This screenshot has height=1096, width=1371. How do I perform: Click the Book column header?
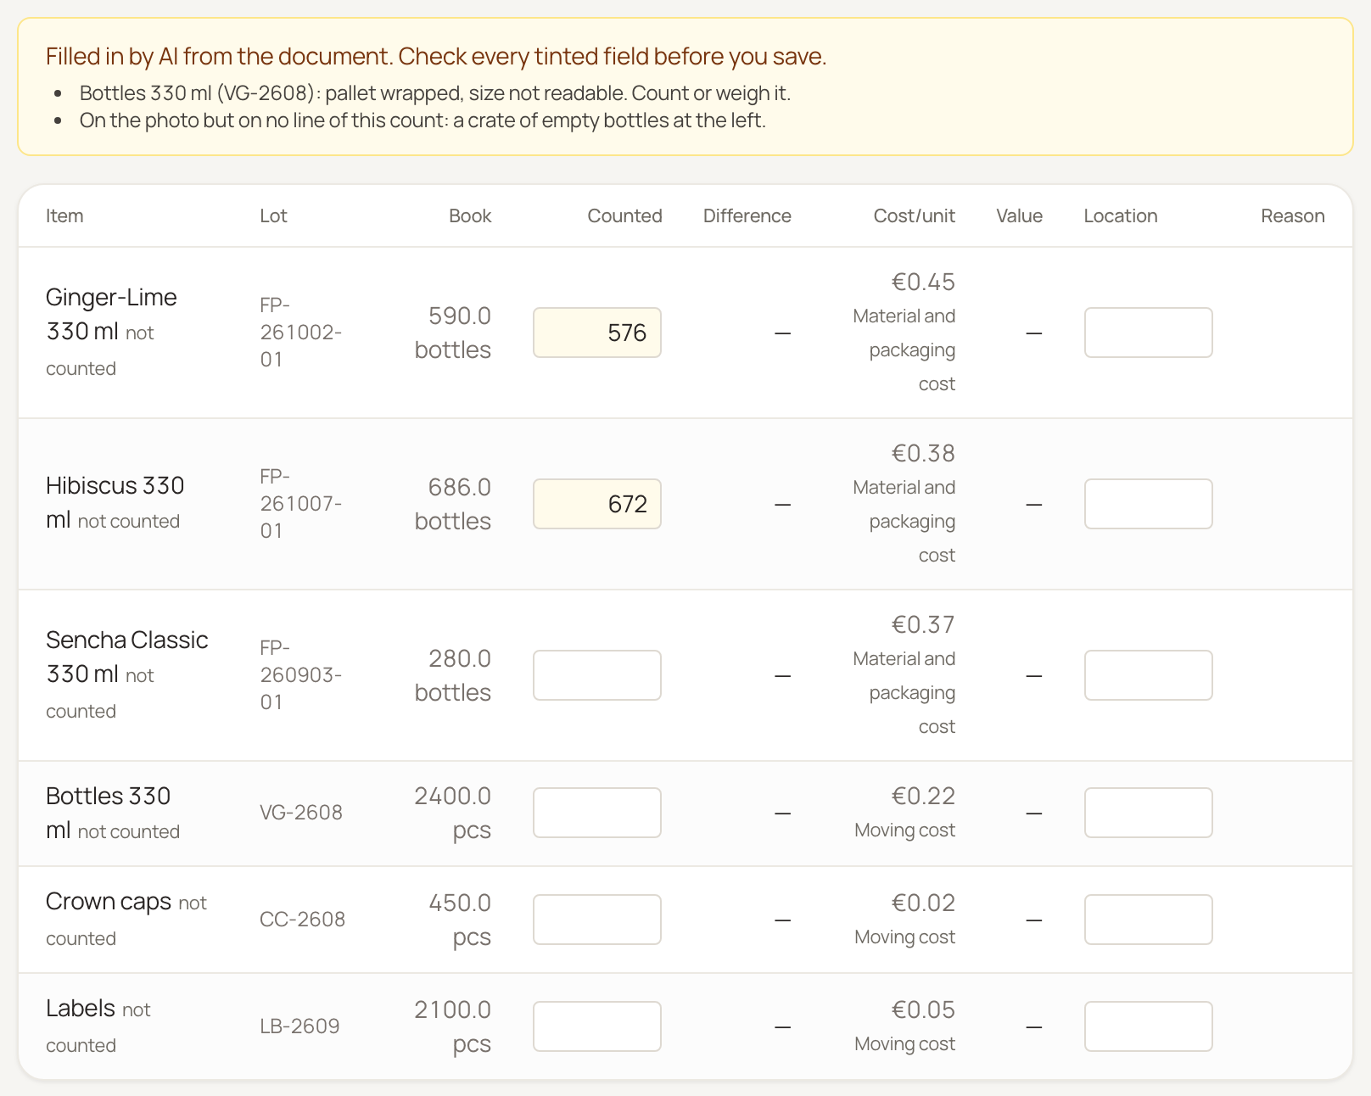(470, 215)
